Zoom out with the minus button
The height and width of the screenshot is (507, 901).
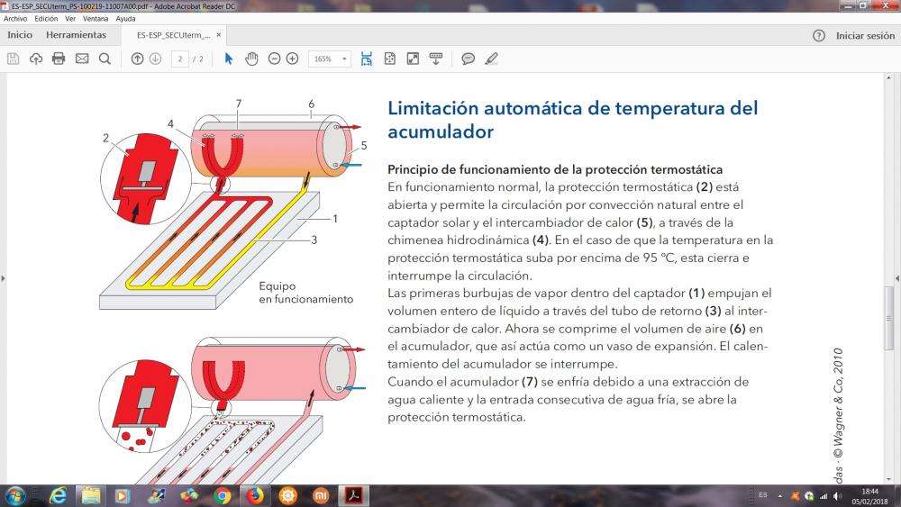pyautogui.click(x=275, y=59)
